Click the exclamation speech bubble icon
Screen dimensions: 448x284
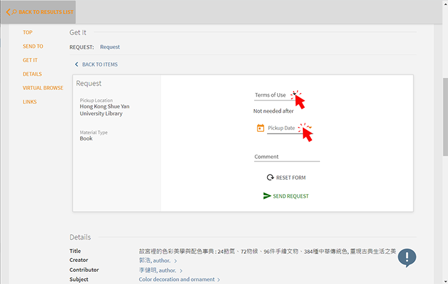click(407, 258)
